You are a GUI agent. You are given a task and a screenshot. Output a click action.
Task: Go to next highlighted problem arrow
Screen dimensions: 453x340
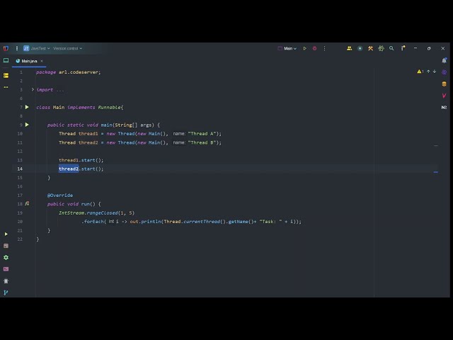[x=435, y=72]
